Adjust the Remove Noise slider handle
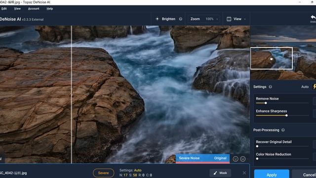This screenshot has height=178, width=316. tap(266, 103)
